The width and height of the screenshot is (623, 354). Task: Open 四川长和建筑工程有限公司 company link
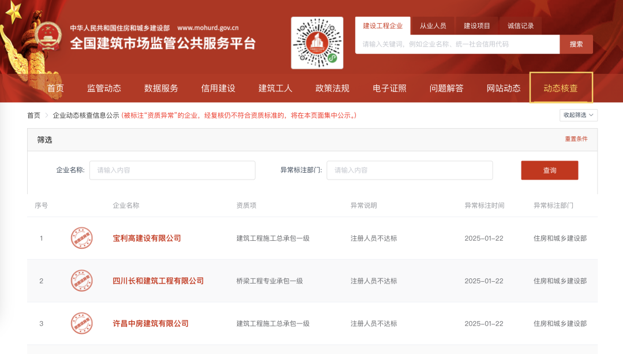[158, 281]
